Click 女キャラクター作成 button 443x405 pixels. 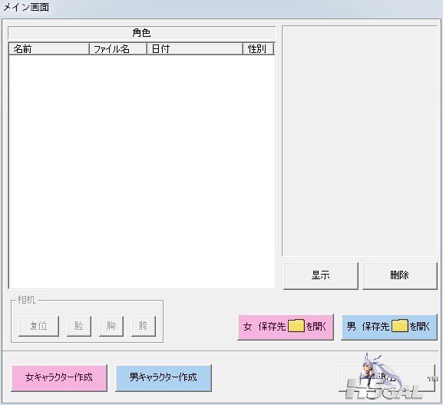59,377
